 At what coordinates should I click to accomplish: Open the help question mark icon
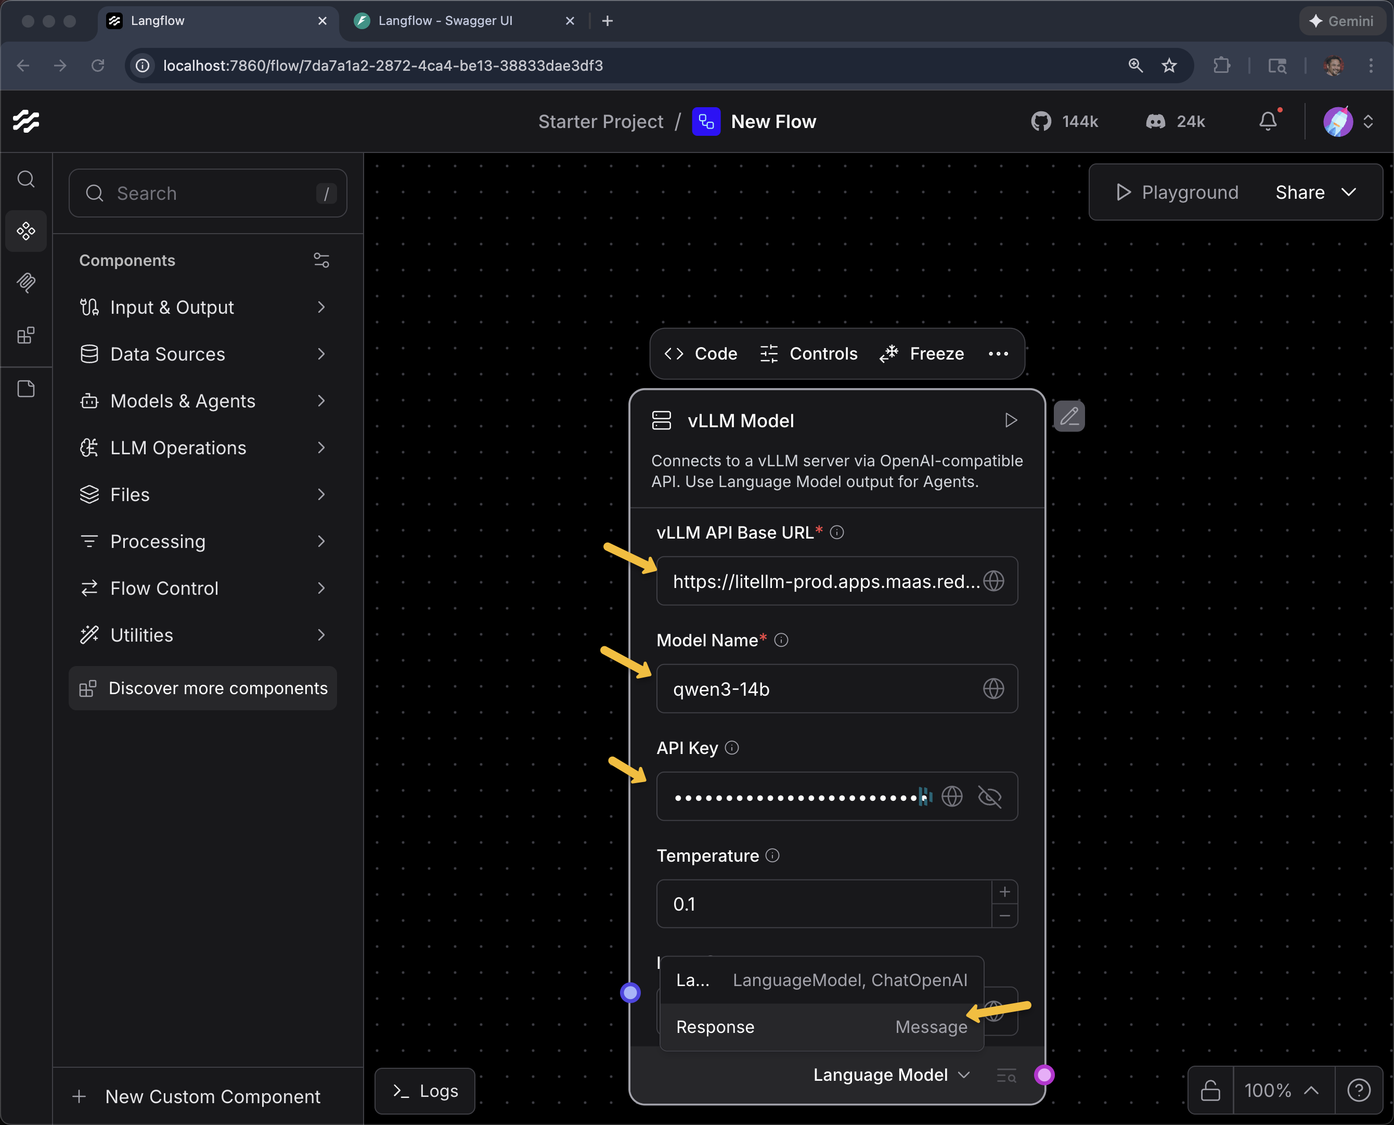click(1359, 1090)
